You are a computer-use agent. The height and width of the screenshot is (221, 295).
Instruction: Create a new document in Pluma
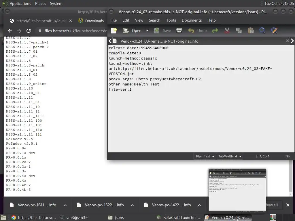click(x=114, y=31)
